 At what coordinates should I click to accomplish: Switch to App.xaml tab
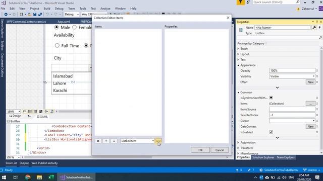(x=64, y=22)
